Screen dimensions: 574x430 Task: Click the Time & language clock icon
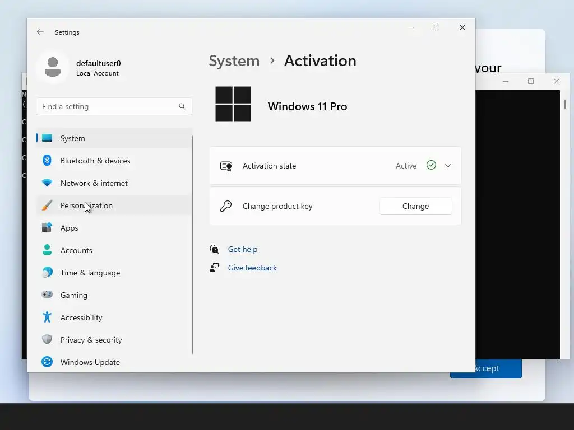point(47,273)
